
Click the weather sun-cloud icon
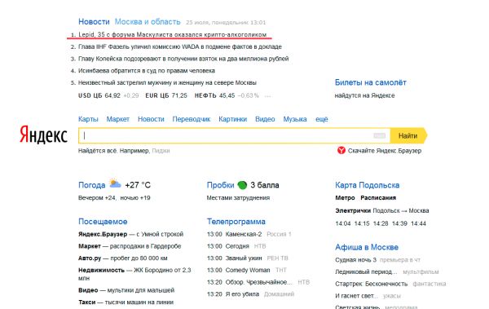pyautogui.click(x=115, y=183)
